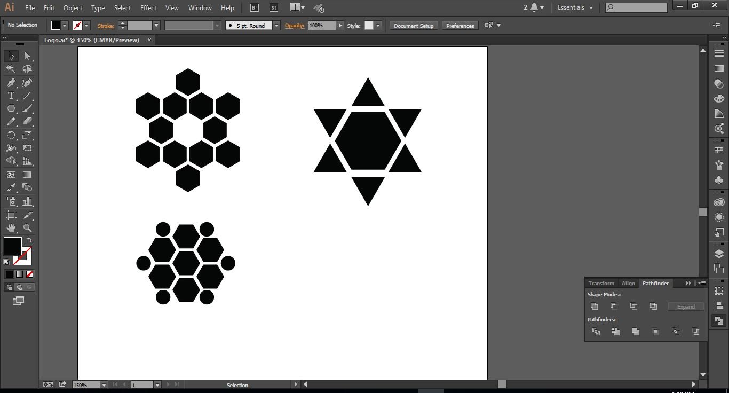Click the Document Setup button
The image size is (729, 393).
pyautogui.click(x=414, y=26)
